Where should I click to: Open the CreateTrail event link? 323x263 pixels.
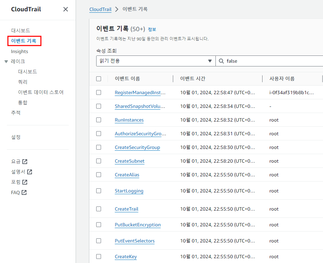pyautogui.click(x=126, y=209)
